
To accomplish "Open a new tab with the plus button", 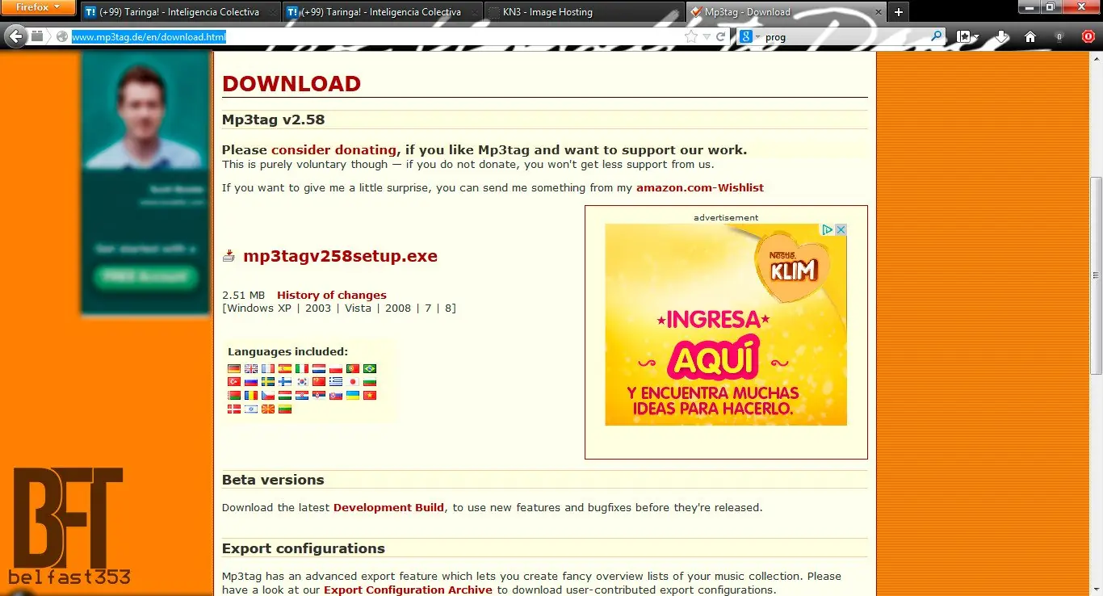I will (898, 12).
